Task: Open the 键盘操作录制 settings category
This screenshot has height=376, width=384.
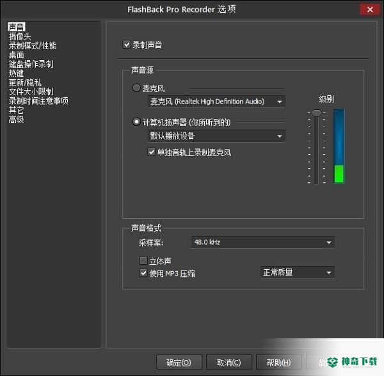Action: [31, 64]
